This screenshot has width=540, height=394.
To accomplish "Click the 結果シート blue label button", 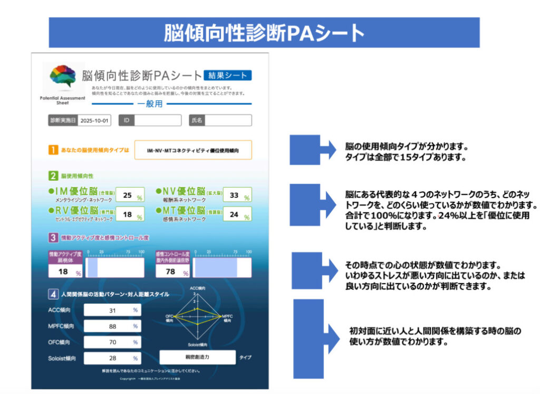I will 227,76.
